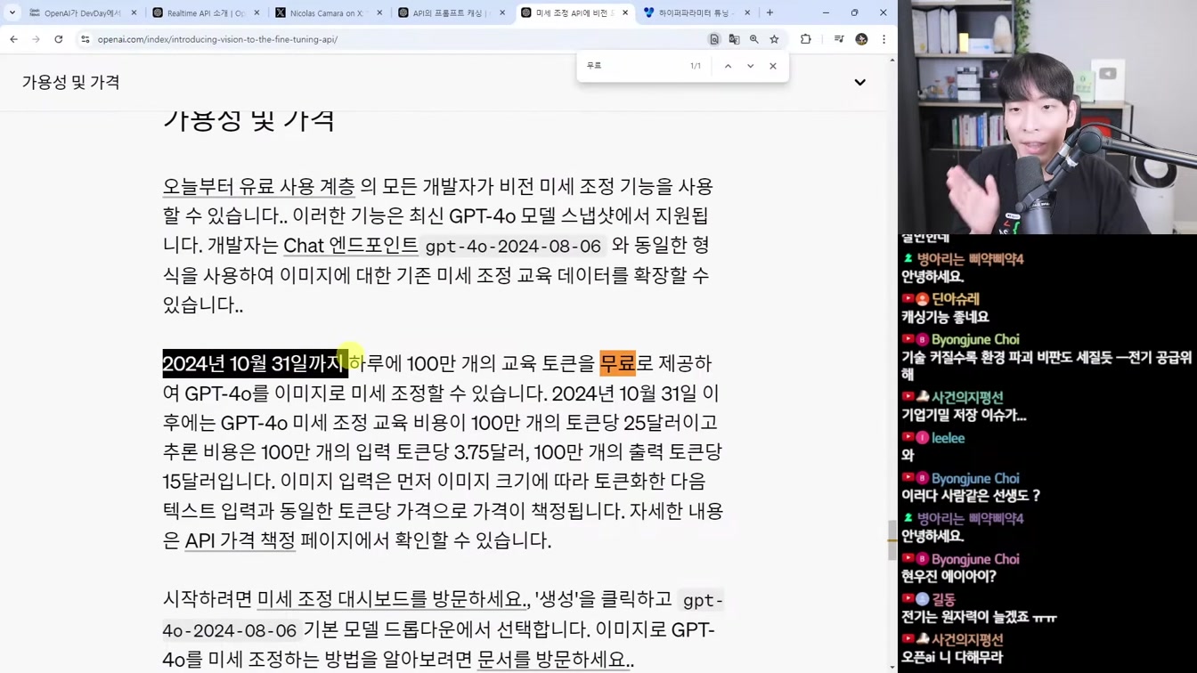Close the 하이퍼파라미터 튜닝 tab
This screenshot has height=673, width=1197.
pos(747,13)
